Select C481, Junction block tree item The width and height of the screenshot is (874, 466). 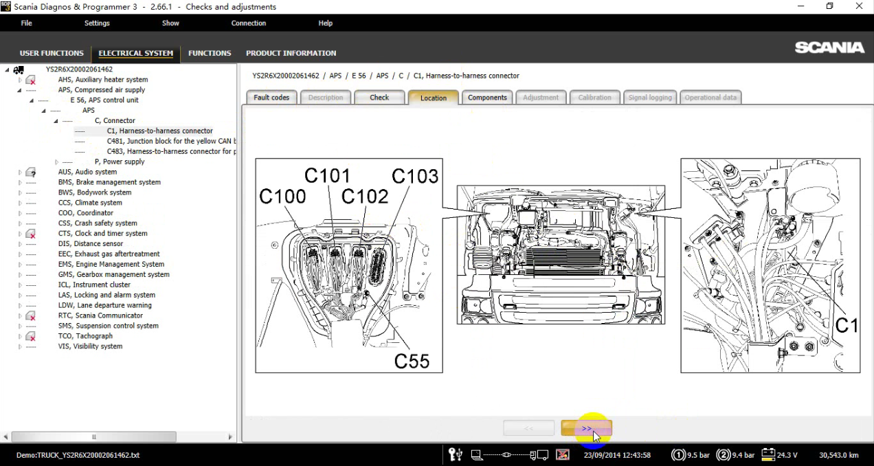(171, 141)
